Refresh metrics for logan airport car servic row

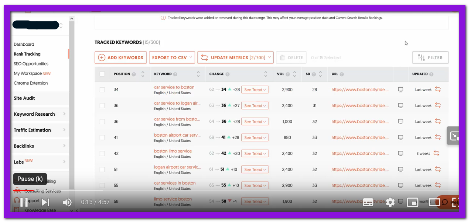point(438,169)
